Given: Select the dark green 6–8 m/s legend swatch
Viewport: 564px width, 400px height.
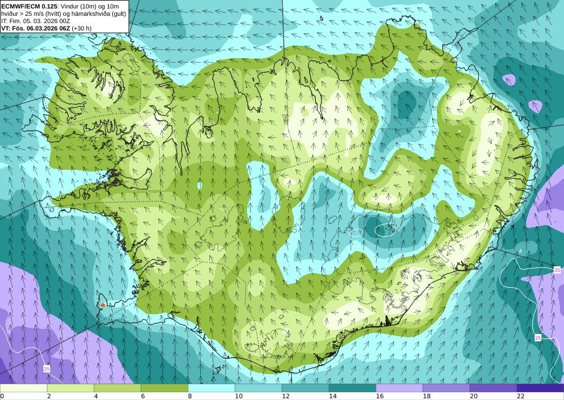Looking at the screenshot, I should coord(164,388).
